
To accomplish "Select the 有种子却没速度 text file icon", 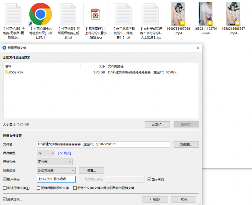I will pyautogui.click(x=151, y=14).
